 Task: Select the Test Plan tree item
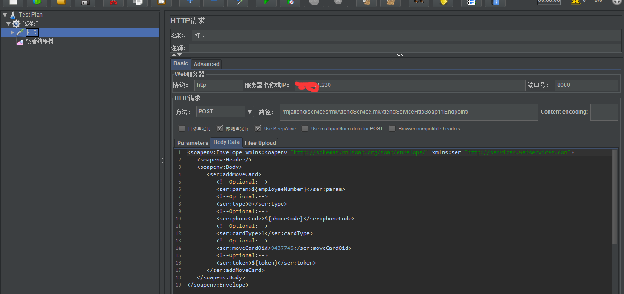pos(30,15)
